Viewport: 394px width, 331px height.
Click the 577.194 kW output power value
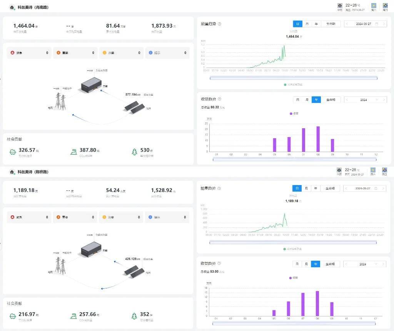(133, 94)
